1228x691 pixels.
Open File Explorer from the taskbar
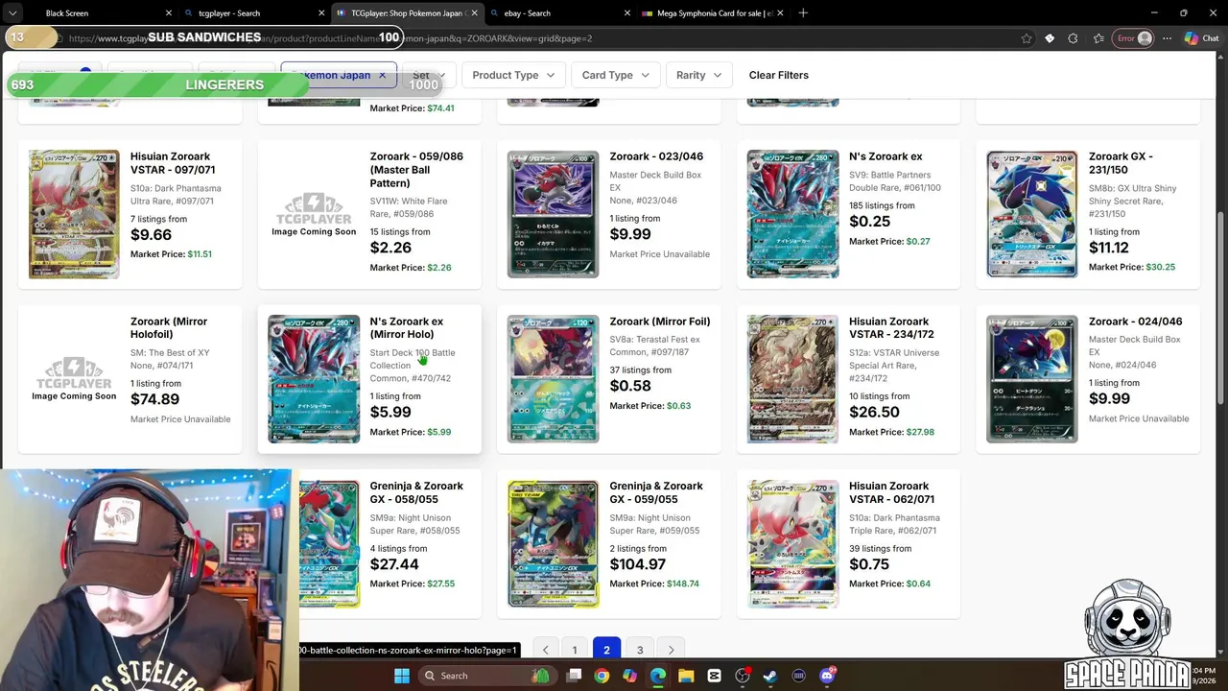[x=686, y=676]
